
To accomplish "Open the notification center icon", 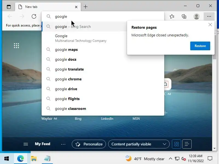I will [210, 159].
